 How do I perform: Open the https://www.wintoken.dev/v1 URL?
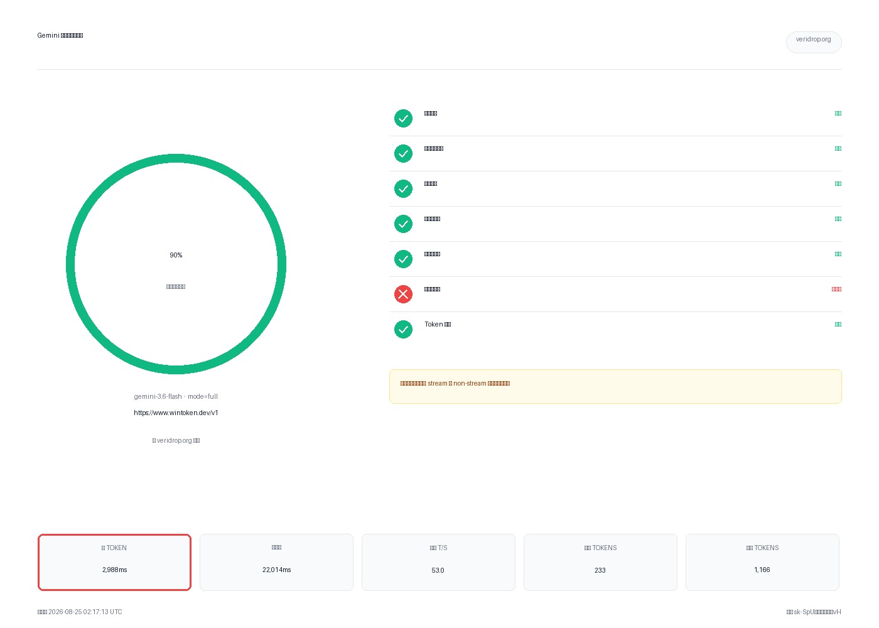tap(176, 413)
